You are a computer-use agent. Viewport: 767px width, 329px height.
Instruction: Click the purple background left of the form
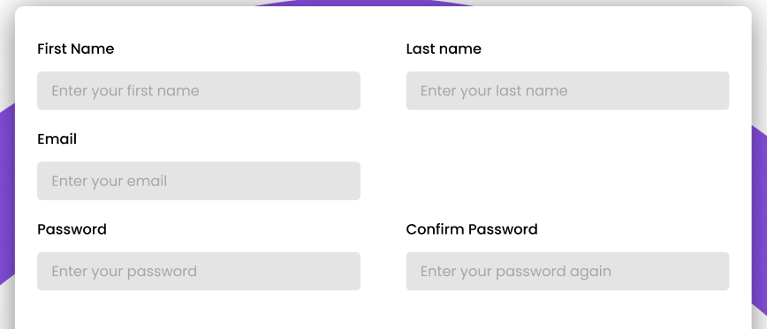pyautogui.click(x=7, y=195)
